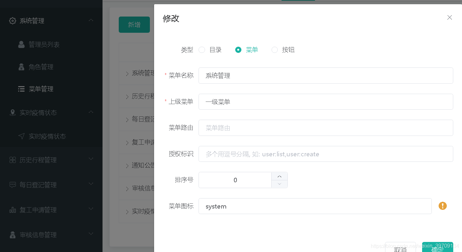Click the grid icon beside 历史行程管理
The width and height of the screenshot is (462, 252).
pyautogui.click(x=13, y=160)
